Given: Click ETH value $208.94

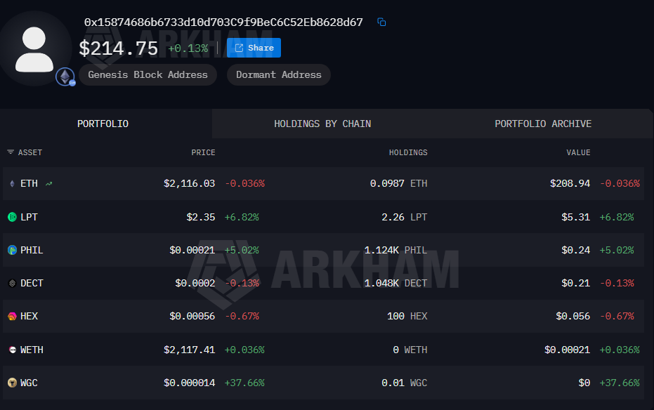Looking at the screenshot, I should point(570,184).
